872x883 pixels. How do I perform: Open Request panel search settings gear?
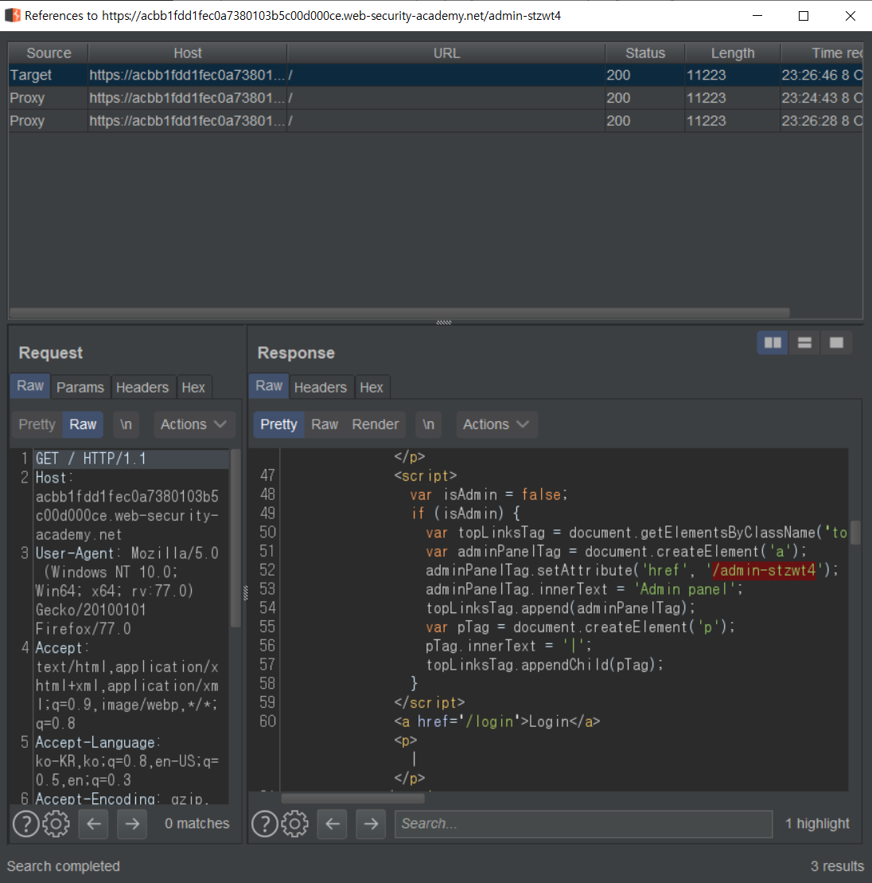(x=56, y=823)
